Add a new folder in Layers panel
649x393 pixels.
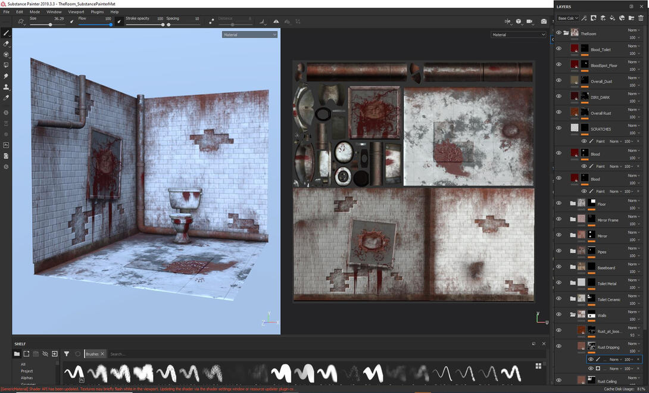click(x=631, y=18)
